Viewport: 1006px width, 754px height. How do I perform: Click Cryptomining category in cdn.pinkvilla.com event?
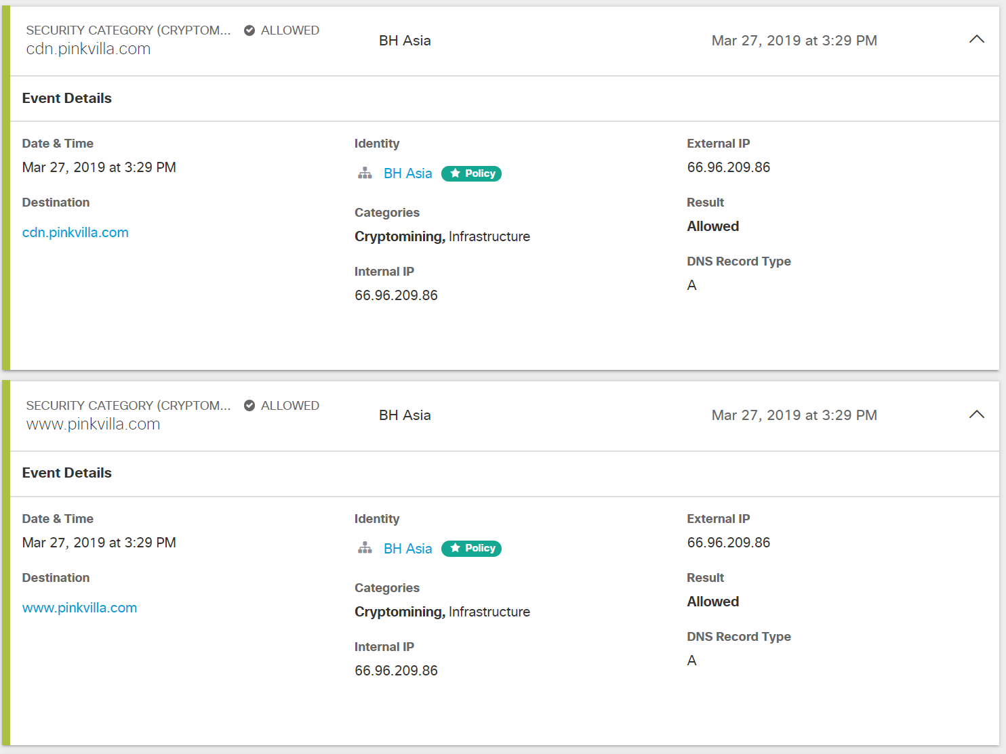[399, 236]
